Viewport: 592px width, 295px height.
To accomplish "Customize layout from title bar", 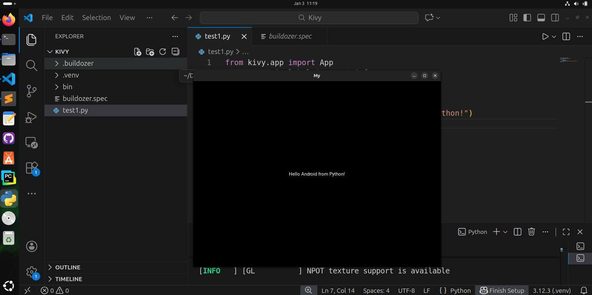I will pyautogui.click(x=513, y=18).
